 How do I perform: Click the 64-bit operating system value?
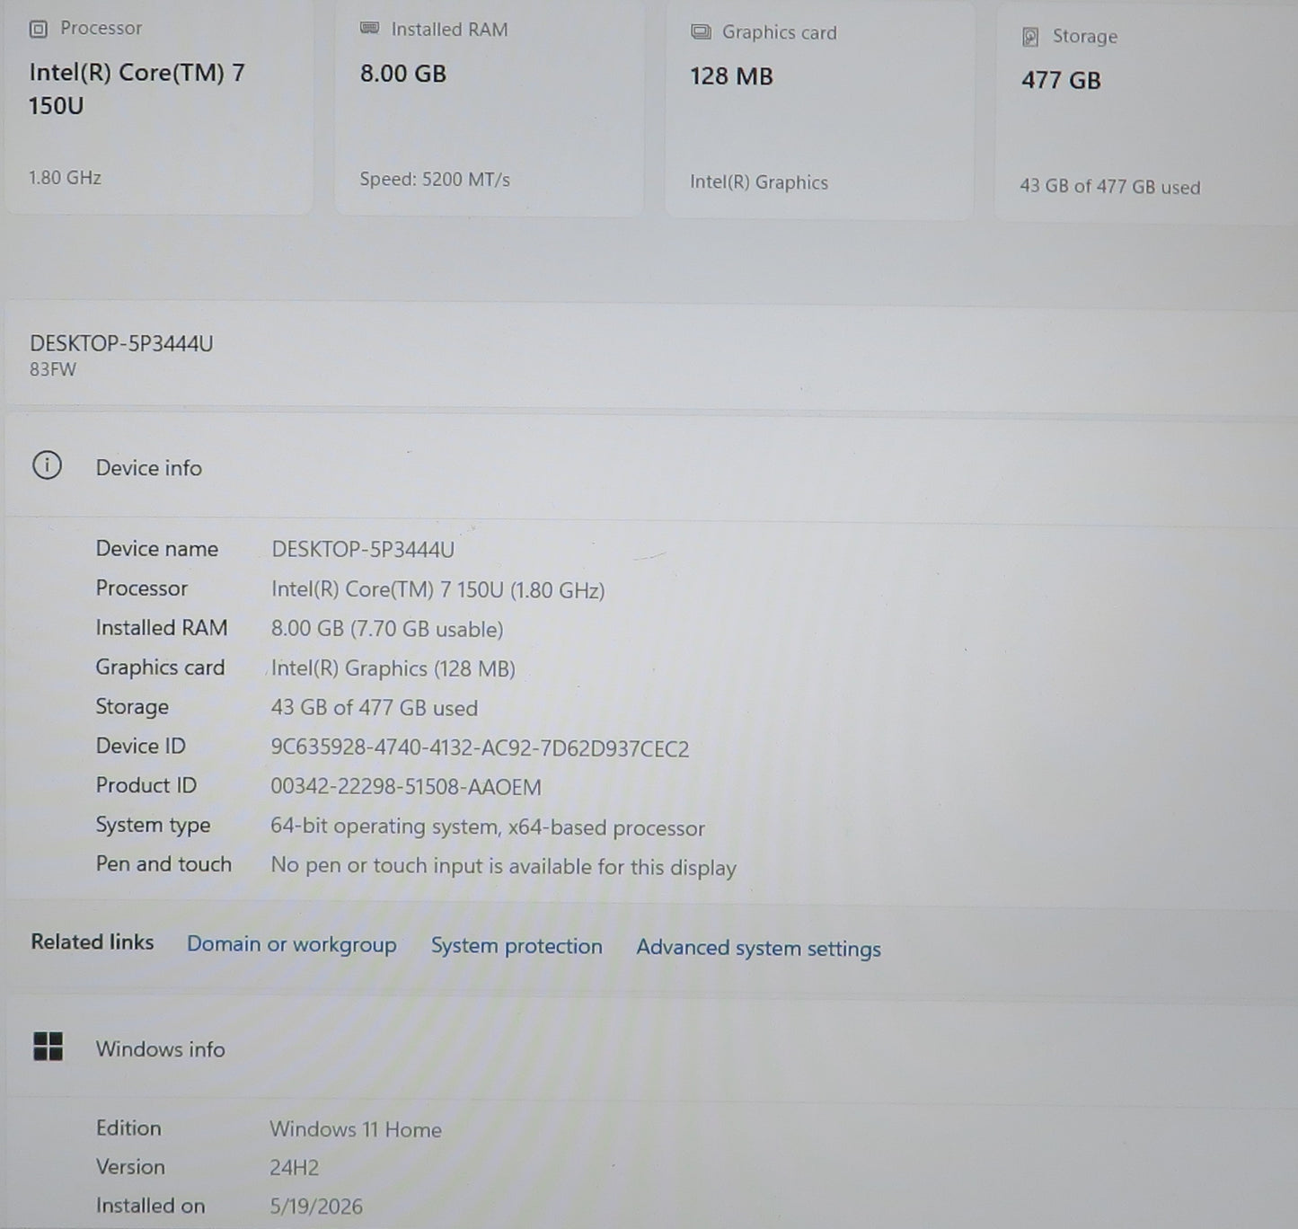click(x=488, y=827)
